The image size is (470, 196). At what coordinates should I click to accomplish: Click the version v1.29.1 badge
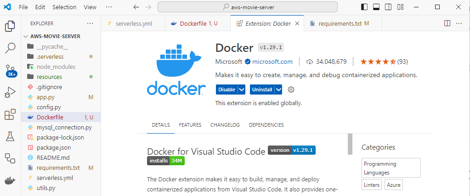click(x=292, y=150)
